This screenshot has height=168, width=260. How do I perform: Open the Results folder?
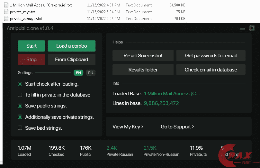pyautogui.click(x=143, y=70)
